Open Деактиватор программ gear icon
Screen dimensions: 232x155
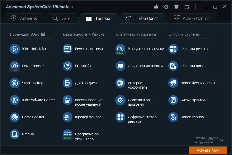coord(120,100)
